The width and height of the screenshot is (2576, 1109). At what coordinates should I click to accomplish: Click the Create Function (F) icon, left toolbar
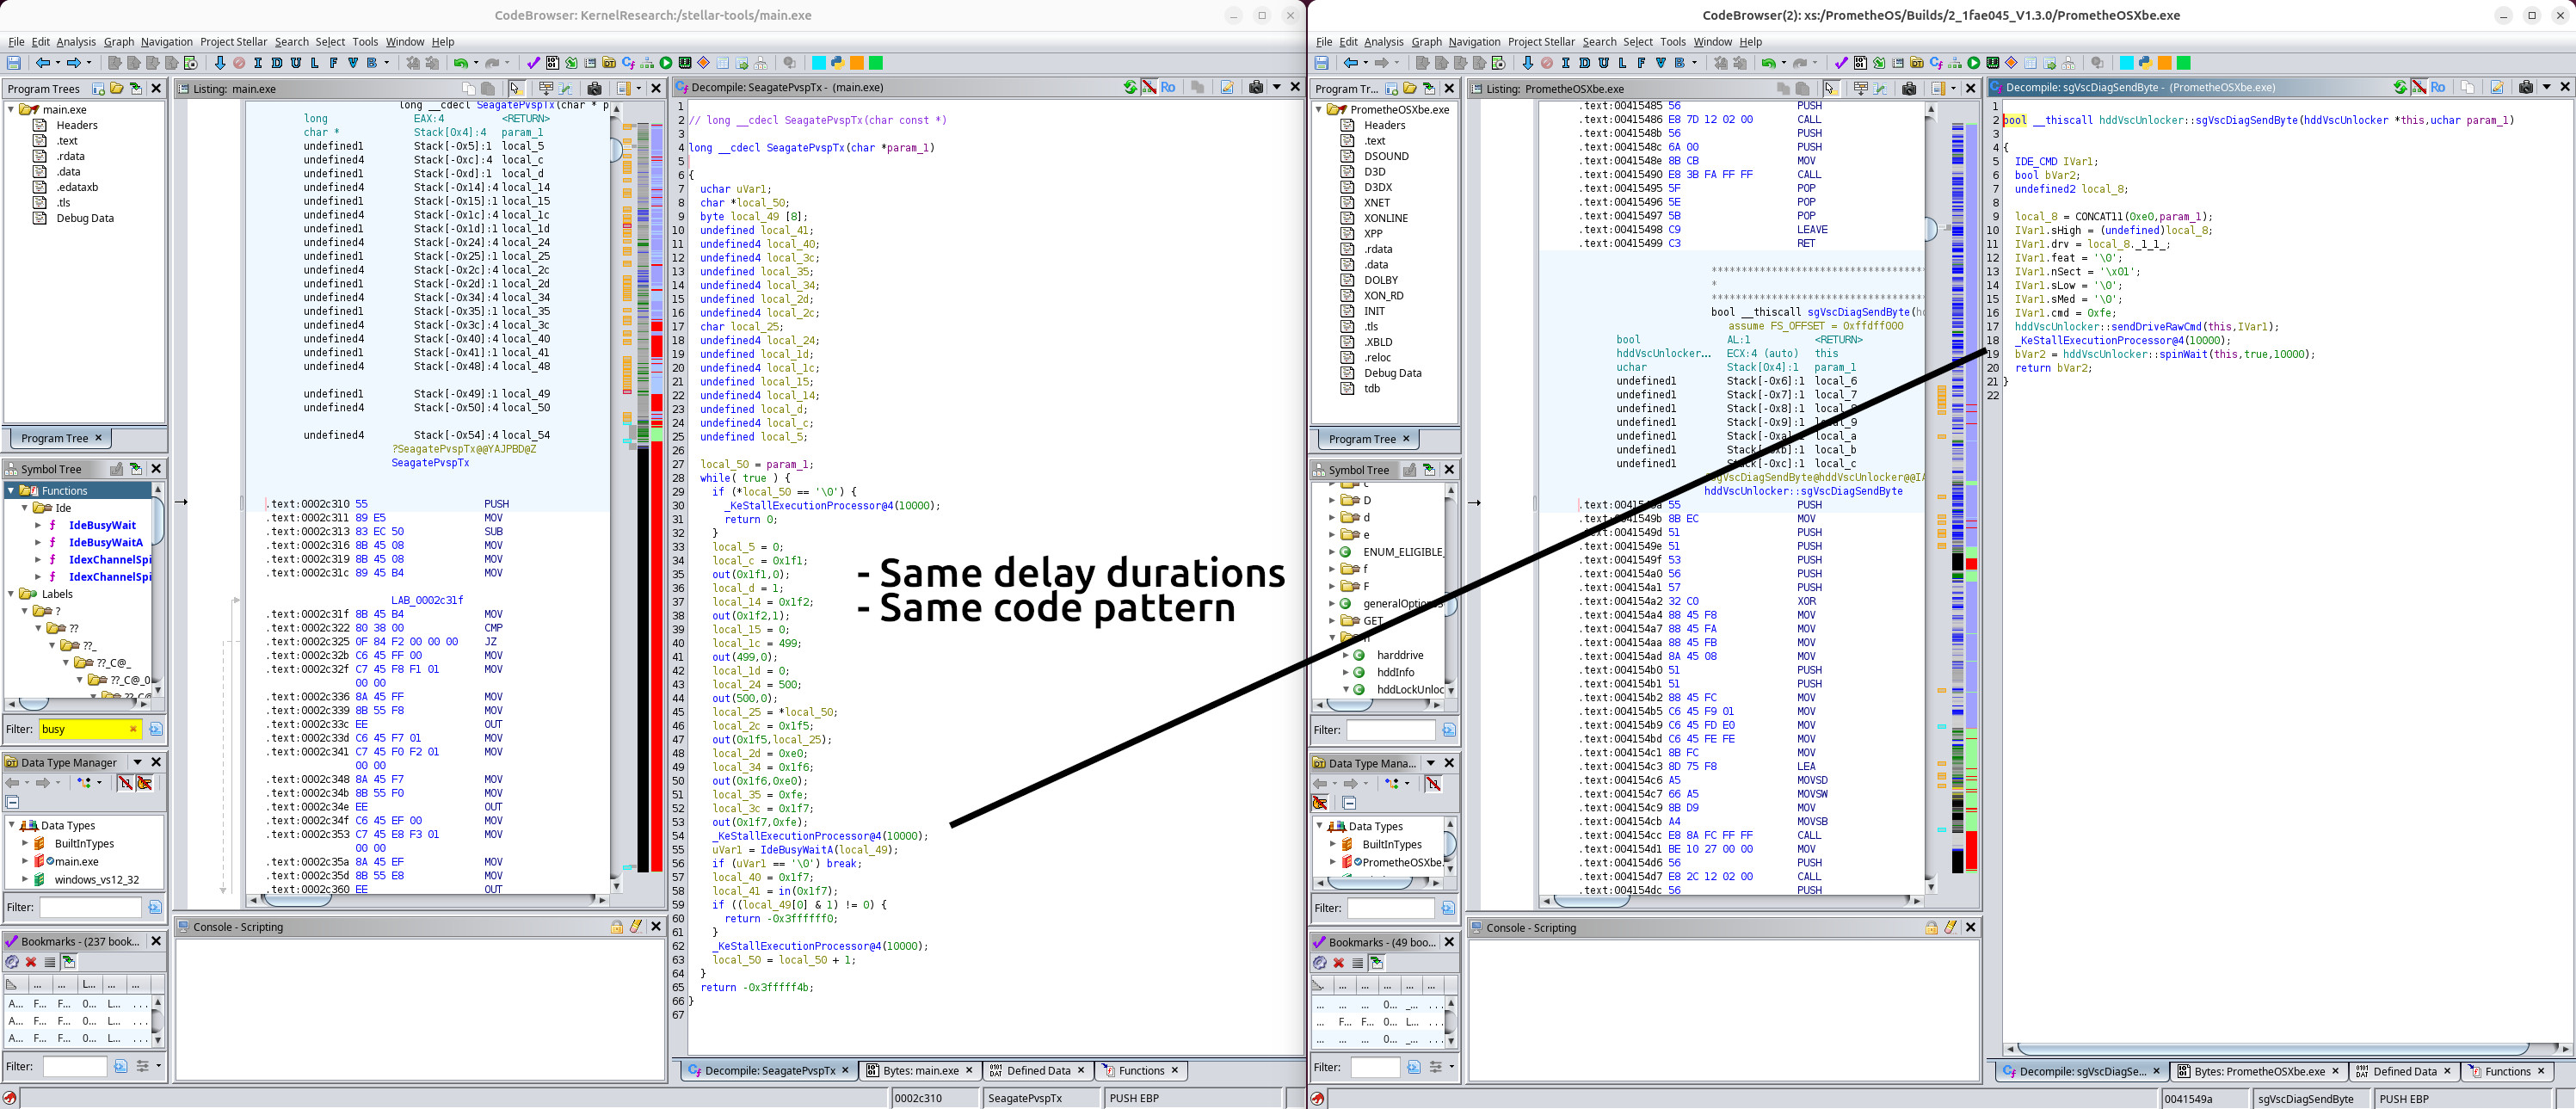(x=334, y=63)
